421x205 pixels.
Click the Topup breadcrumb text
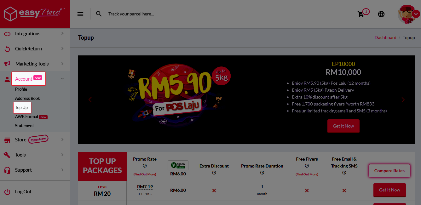(x=409, y=37)
